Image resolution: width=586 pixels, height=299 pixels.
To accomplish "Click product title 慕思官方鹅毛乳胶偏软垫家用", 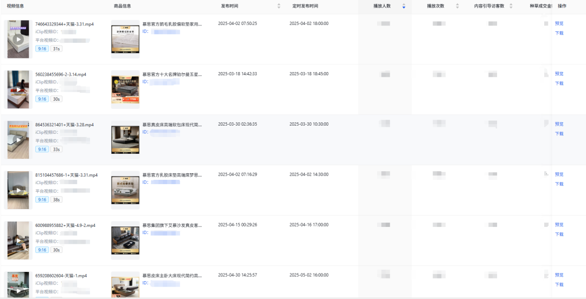I will click(173, 24).
